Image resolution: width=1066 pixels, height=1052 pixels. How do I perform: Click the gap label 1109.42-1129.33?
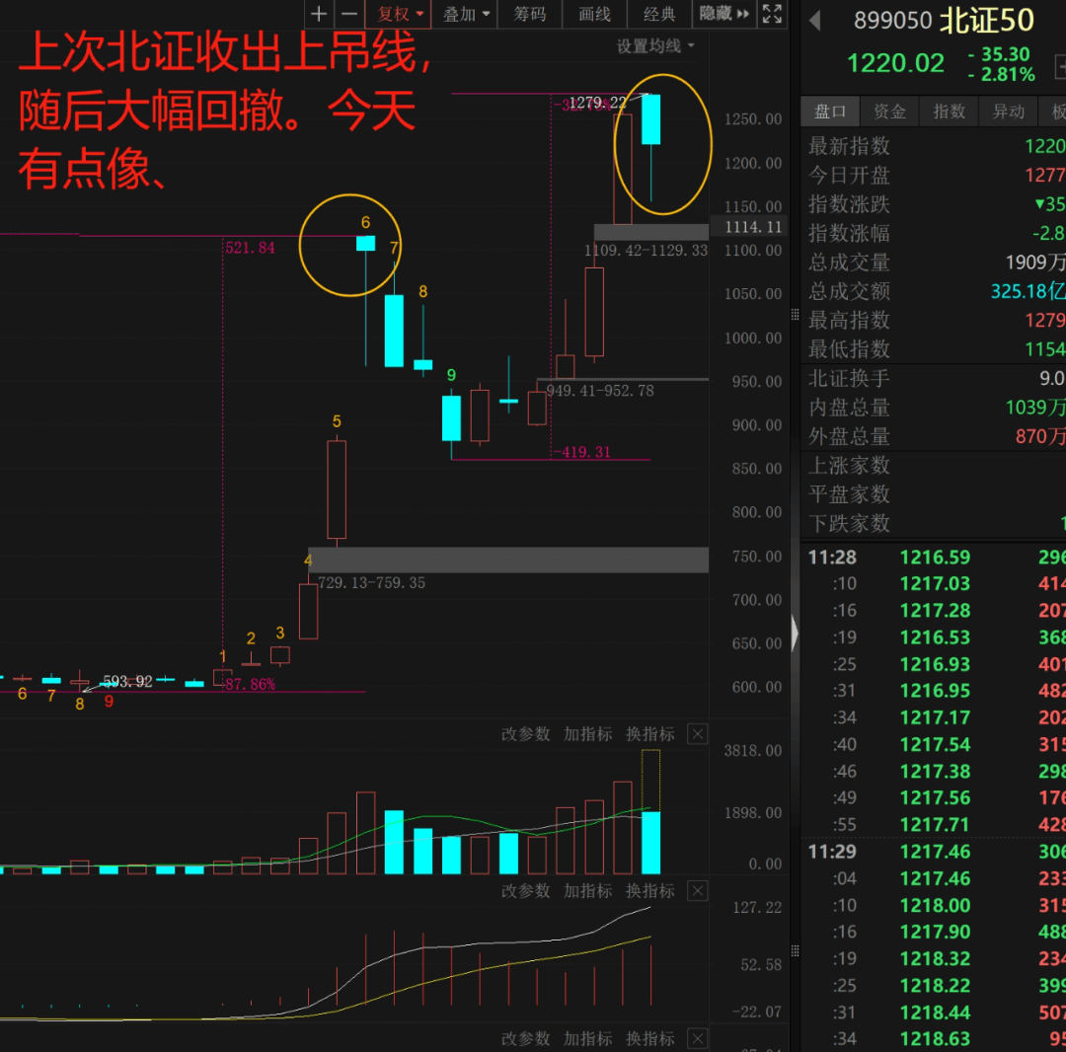[x=646, y=250]
